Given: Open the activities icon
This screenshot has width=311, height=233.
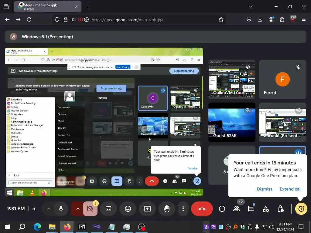Looking at the screenshot, I should (x=266, y=209).
